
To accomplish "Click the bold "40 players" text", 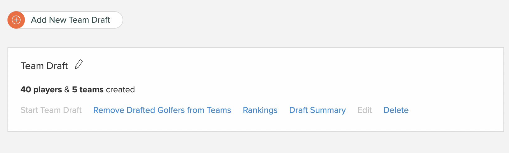I will (41, 90).
